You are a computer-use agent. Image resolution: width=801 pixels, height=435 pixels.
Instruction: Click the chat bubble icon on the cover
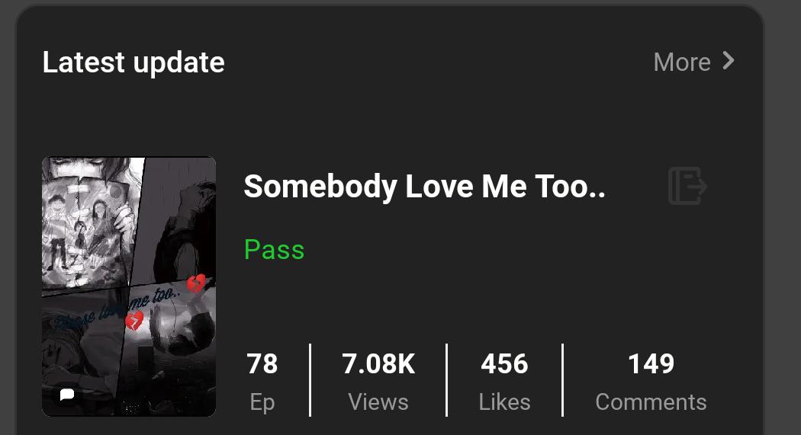67,394
